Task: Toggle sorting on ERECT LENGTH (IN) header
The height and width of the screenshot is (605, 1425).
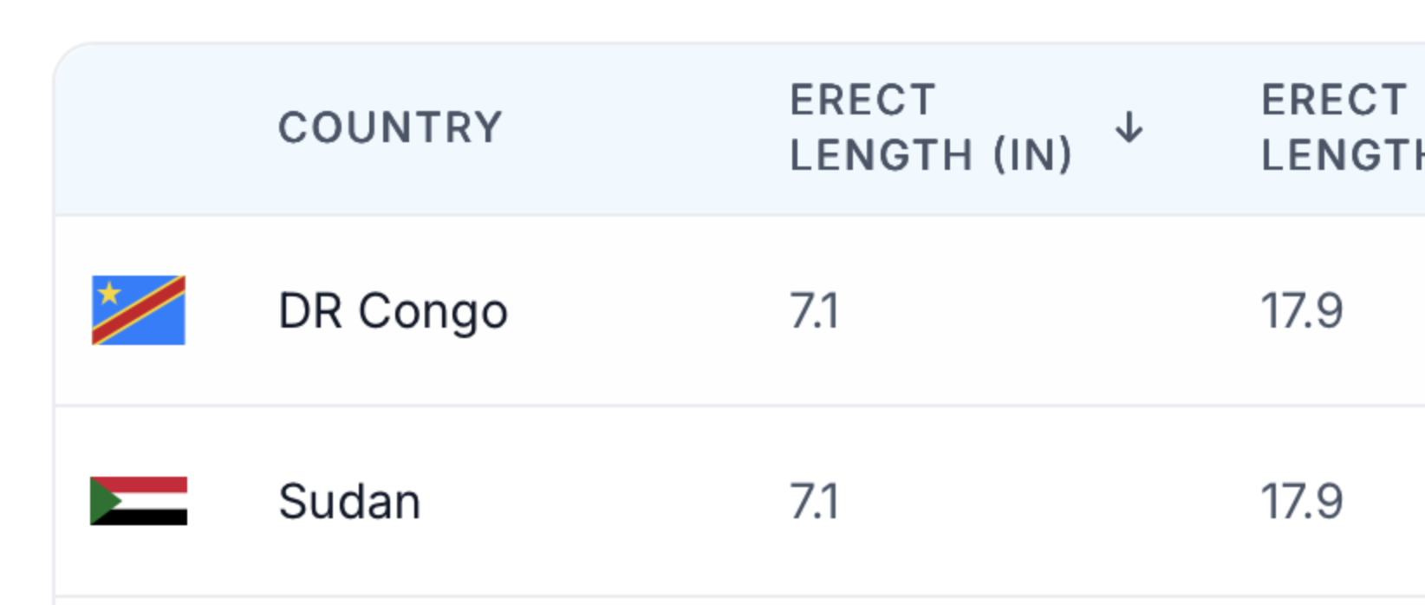Action: click(932, 127)
